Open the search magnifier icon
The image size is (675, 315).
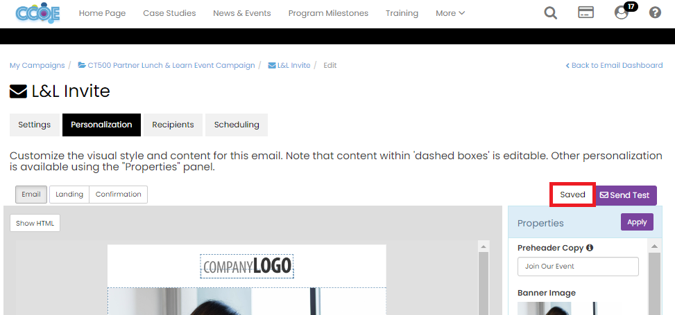click(550, 13)
